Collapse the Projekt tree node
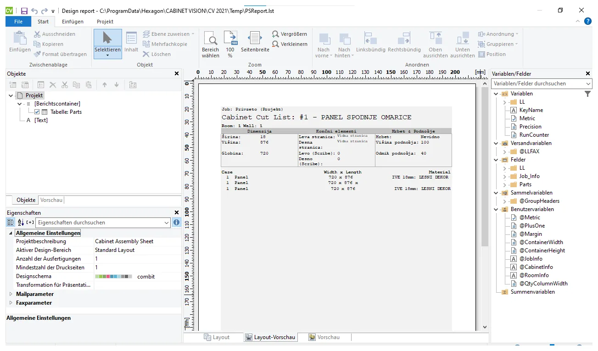The height and width of the screenshot is (351, 598). (x=11, y=95)
